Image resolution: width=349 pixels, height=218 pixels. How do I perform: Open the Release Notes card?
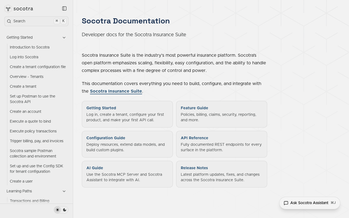click(x=222, y=174)
